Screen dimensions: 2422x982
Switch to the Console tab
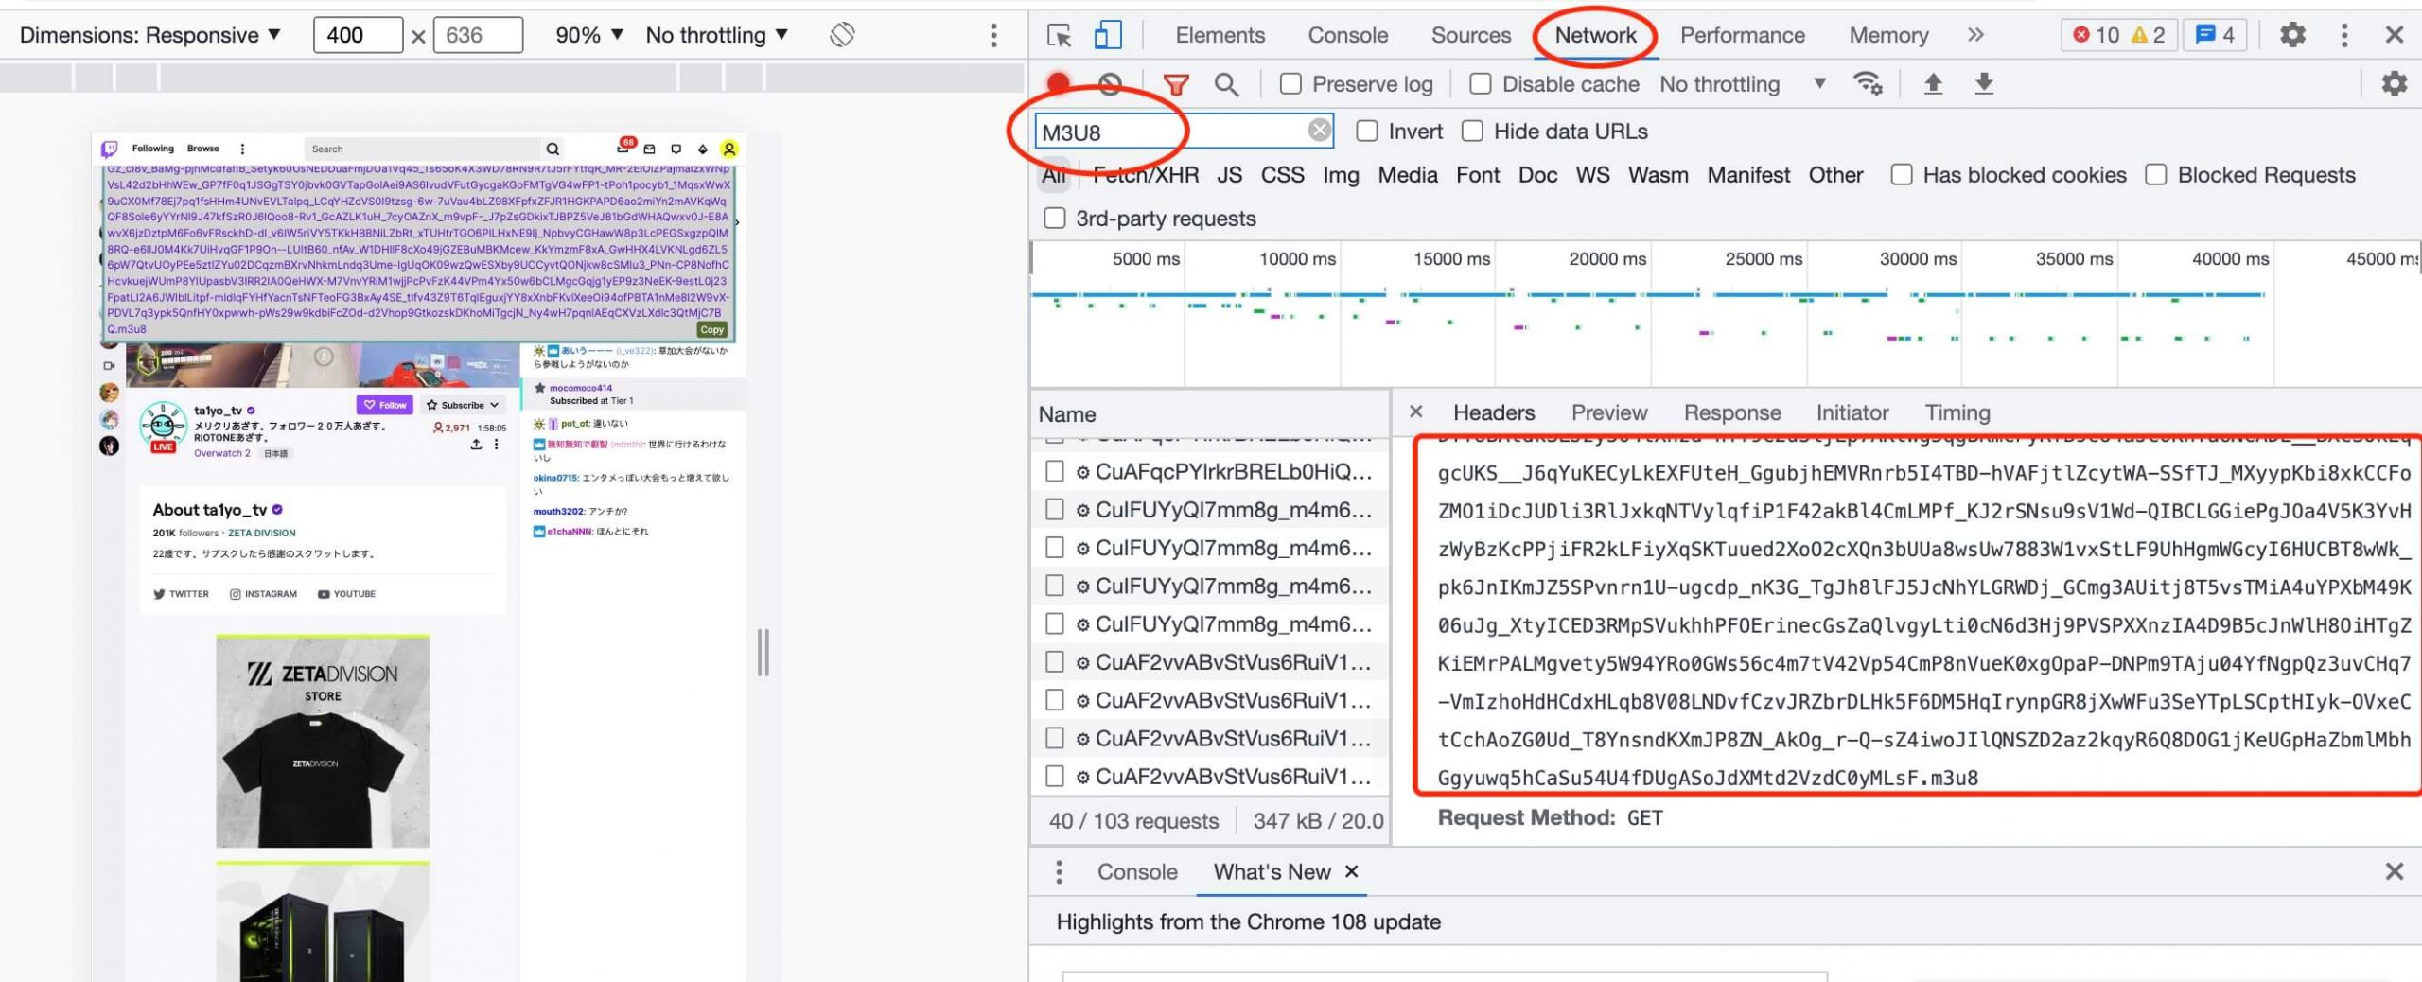pos(1347,35)
